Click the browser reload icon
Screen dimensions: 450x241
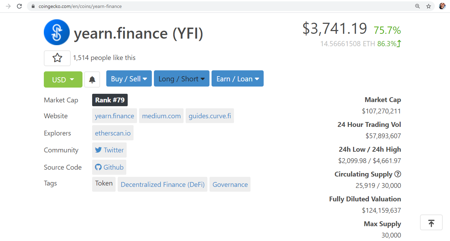tap(19, 6)
